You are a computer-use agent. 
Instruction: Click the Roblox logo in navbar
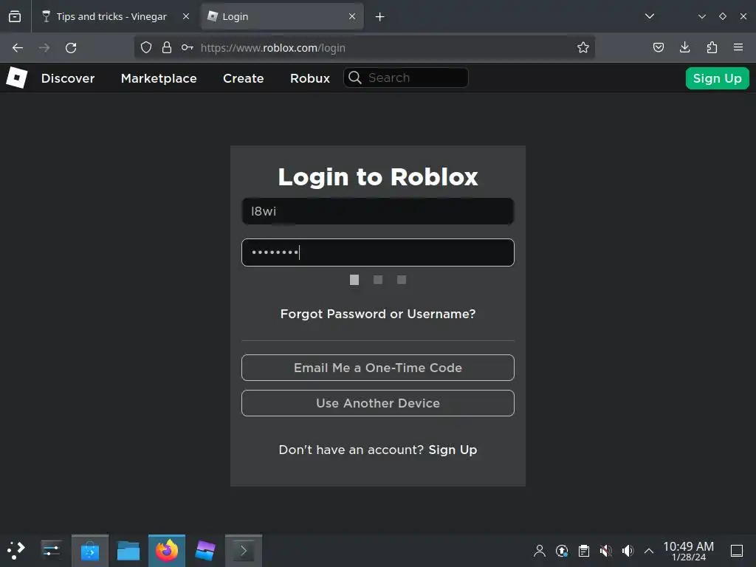point(17,78)
